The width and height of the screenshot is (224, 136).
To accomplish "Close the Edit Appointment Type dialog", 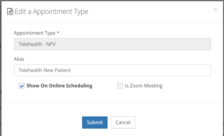I will click(x=215, y=10).
